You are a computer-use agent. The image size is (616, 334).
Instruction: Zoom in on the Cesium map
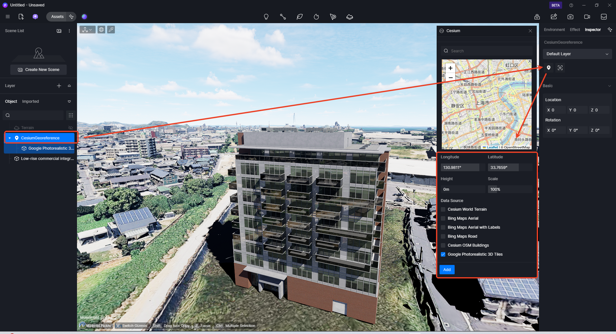[450, 68]
